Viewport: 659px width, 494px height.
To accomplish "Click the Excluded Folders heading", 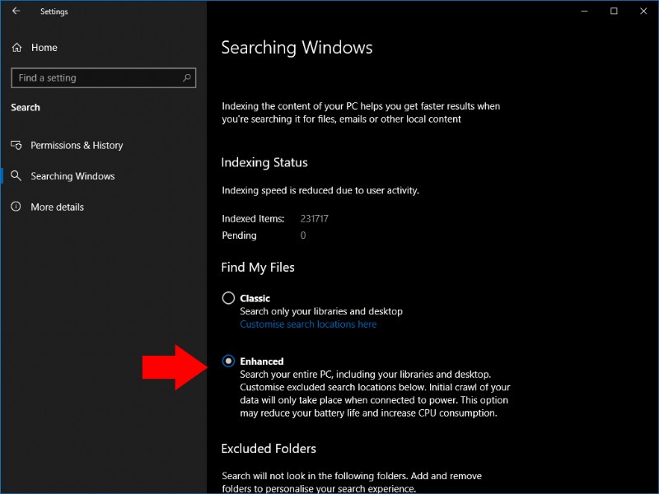I will coord(266,449).
